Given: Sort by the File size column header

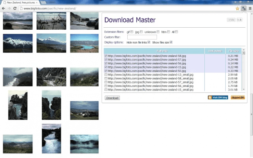Looking at the screenshot, I should pyautogui.click(x=234, y=51).
